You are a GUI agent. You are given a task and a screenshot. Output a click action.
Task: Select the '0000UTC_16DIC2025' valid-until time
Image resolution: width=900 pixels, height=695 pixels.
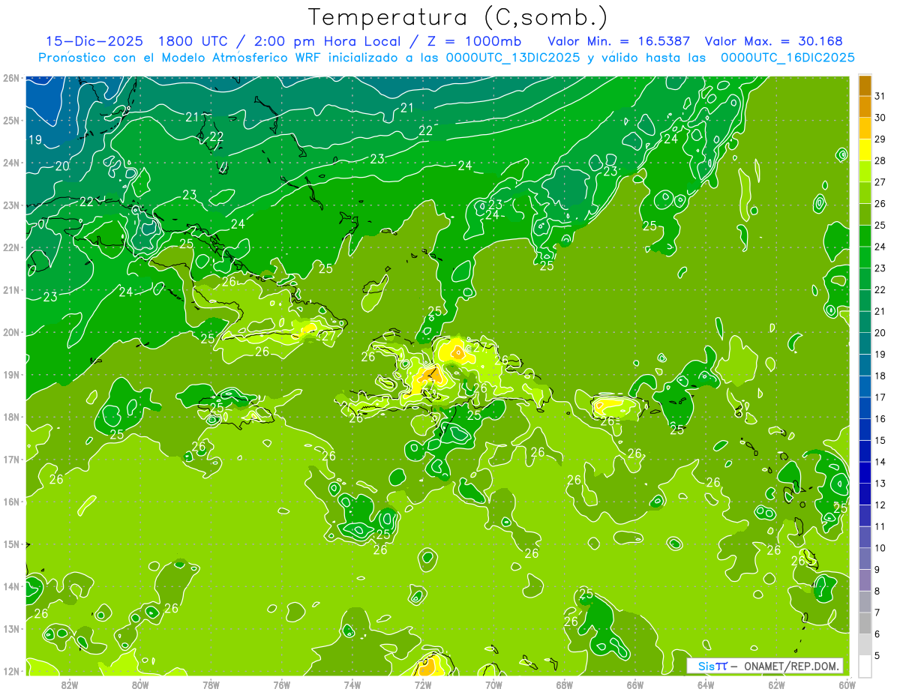click(787, 58)
